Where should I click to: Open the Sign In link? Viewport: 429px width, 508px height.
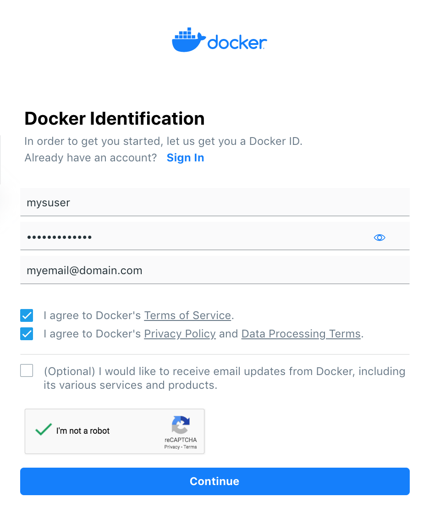tap(185, 158)
